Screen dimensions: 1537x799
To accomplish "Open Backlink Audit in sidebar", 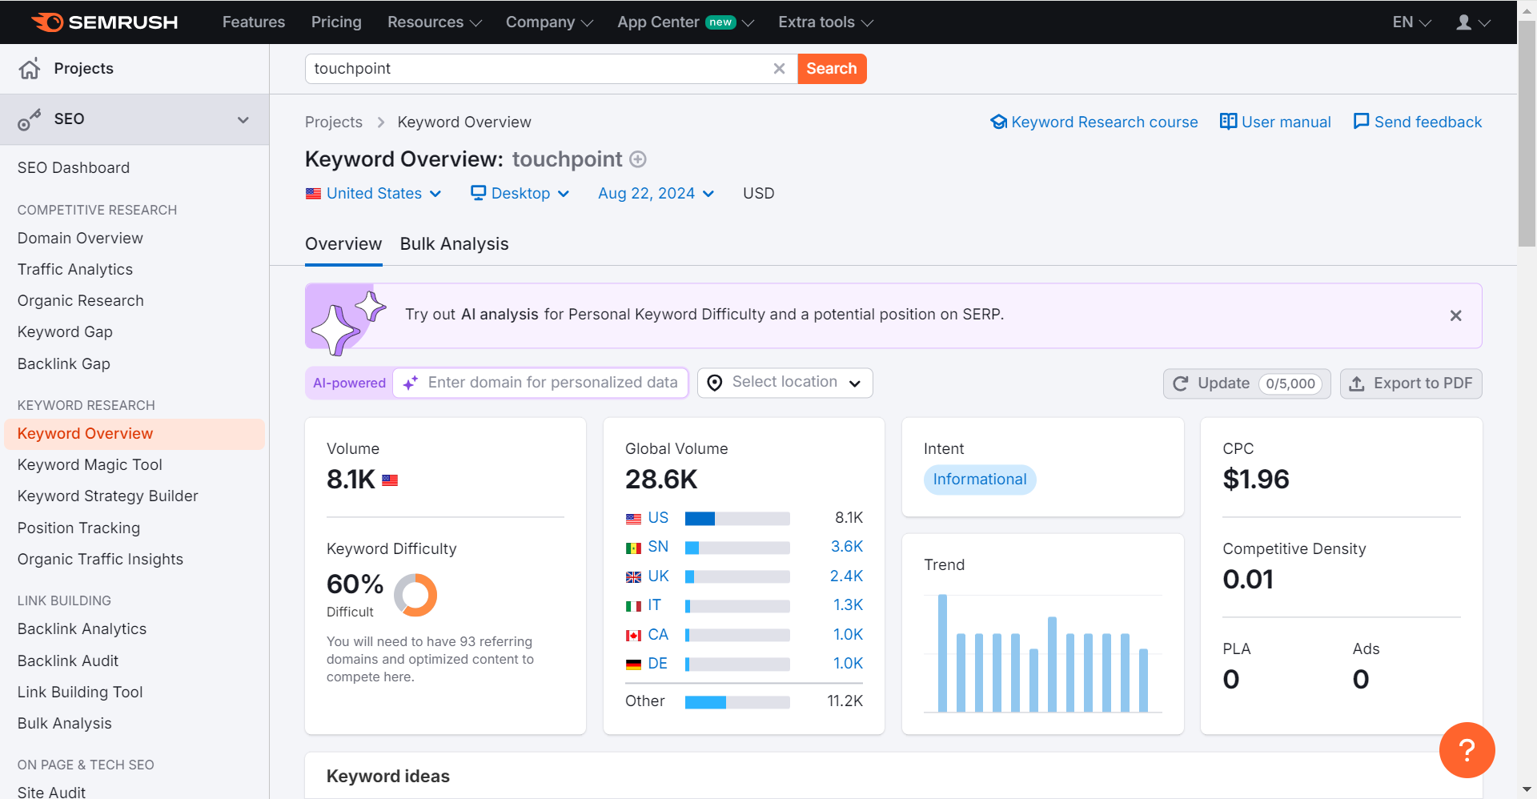I will click(68, 661).
